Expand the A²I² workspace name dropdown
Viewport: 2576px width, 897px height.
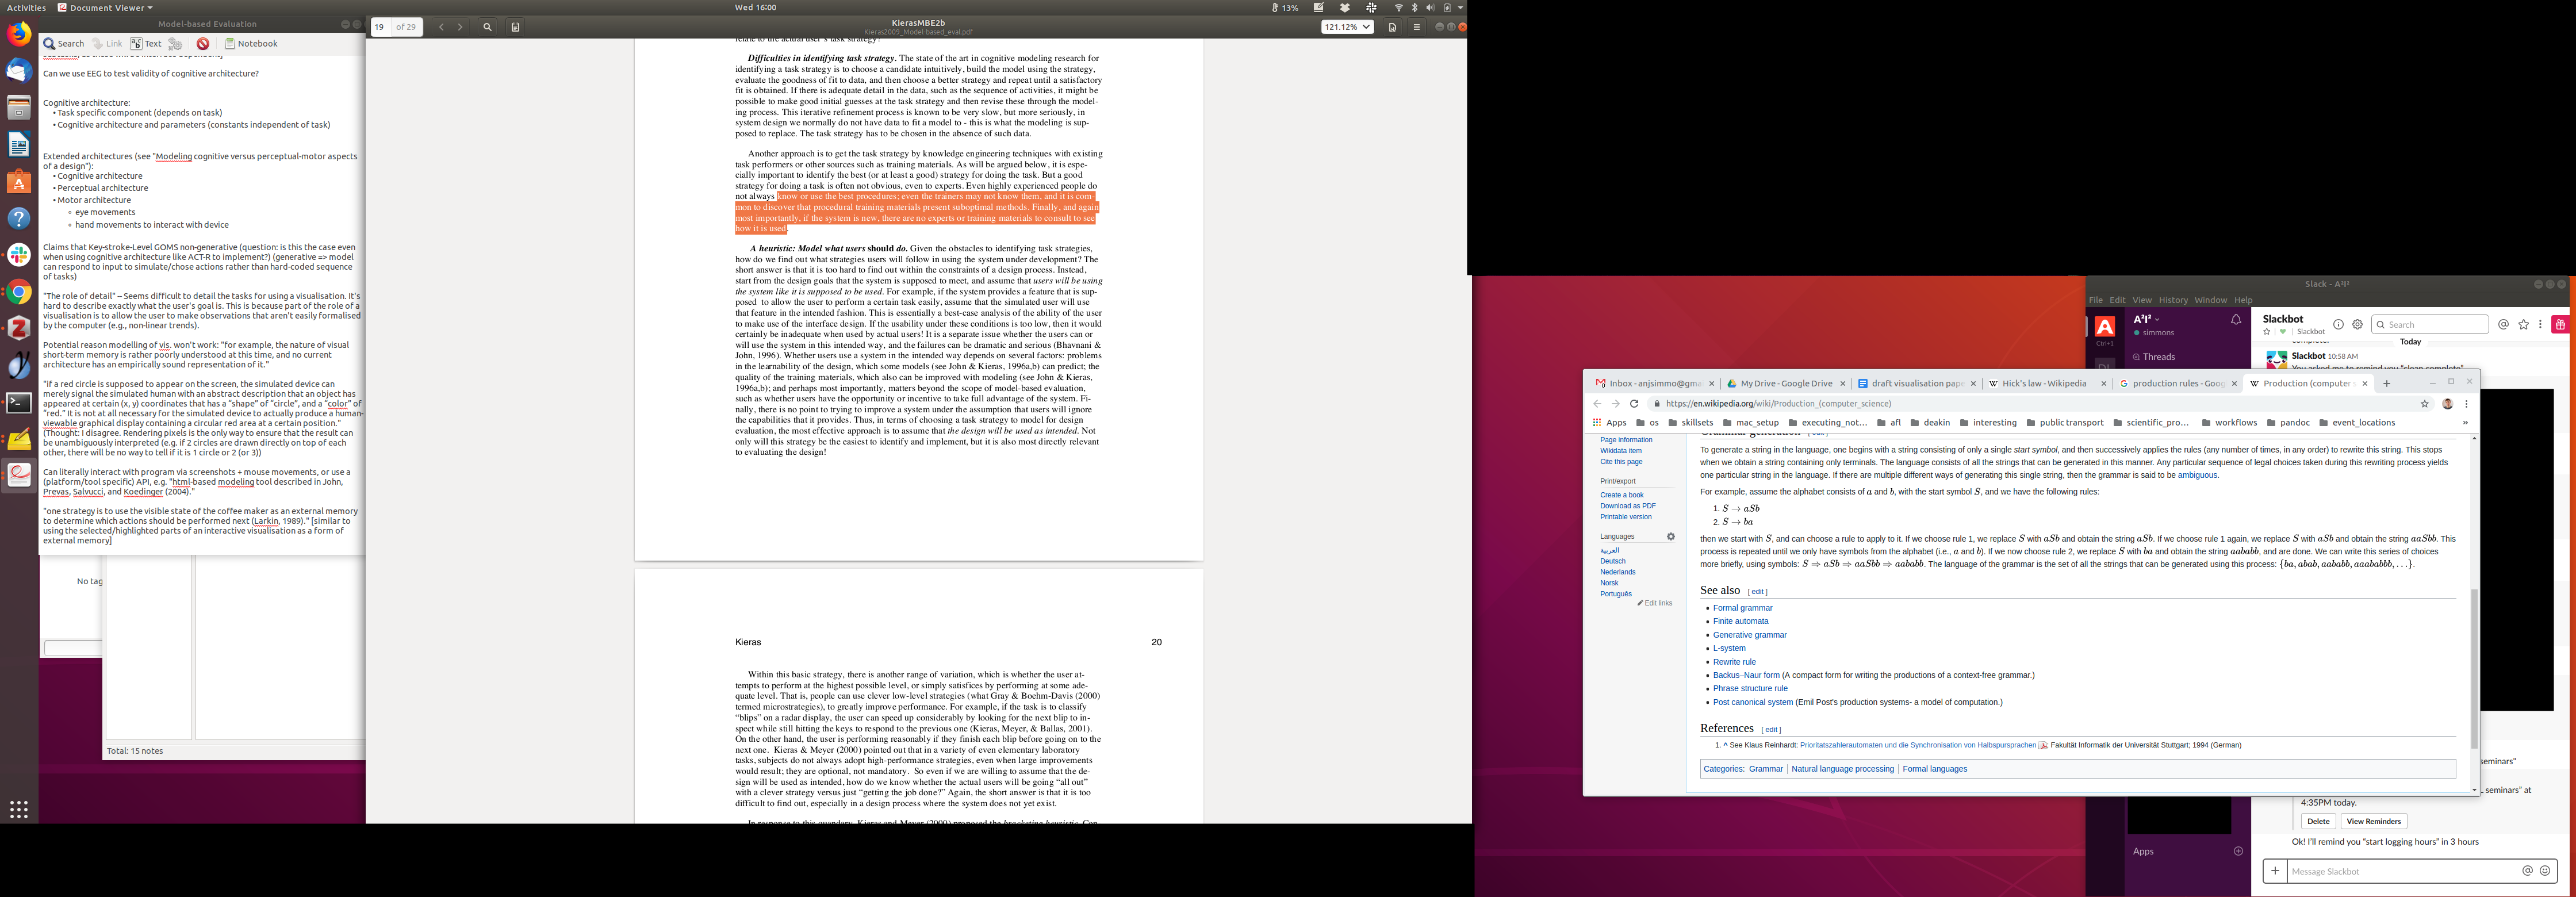(x=2147, y=319)
